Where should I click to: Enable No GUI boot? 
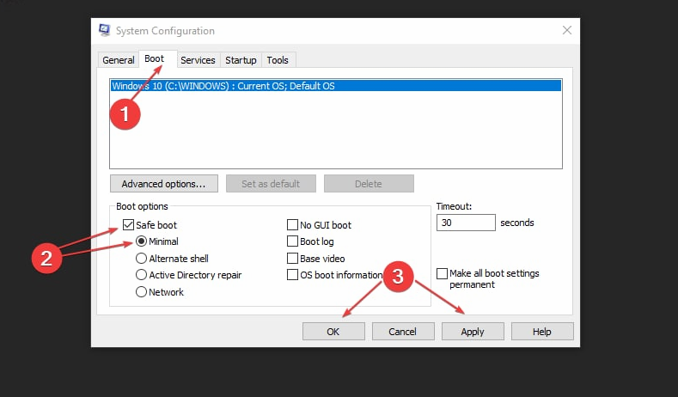[292, 225]
